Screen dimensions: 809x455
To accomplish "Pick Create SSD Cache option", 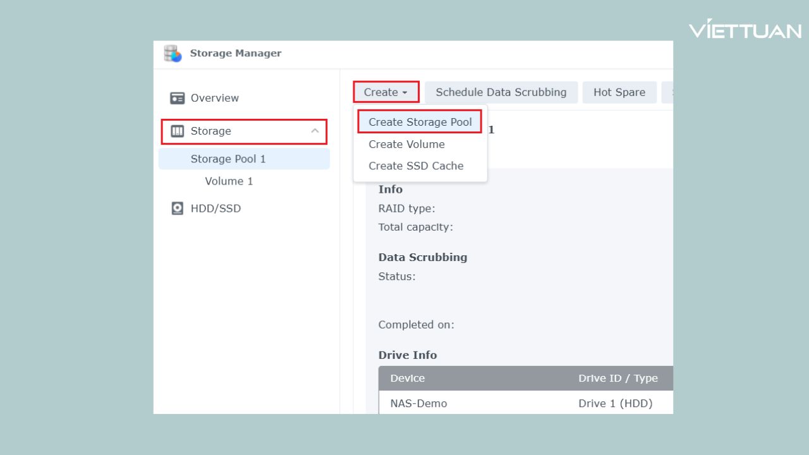I will click(x=416, y=166).
